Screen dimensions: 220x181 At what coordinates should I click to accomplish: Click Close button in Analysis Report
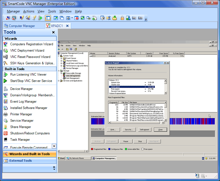point(161,130)
